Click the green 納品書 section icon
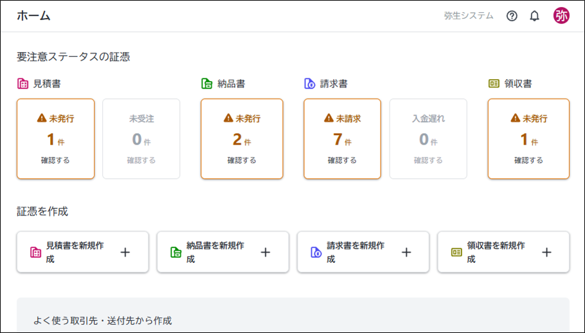 (207, 84)
